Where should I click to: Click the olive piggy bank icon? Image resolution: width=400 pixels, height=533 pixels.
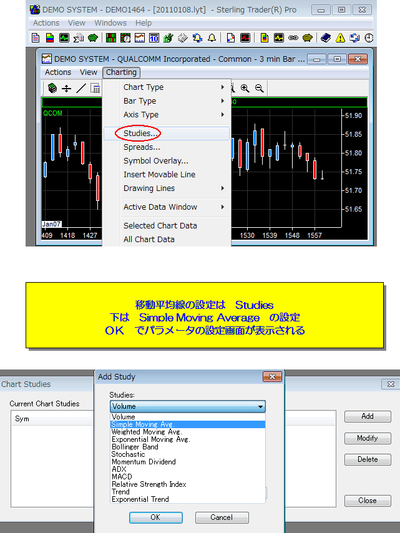[307, 37]
